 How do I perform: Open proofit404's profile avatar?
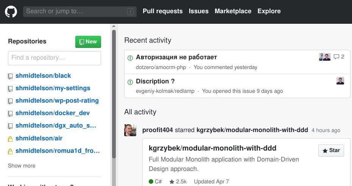pyautogui.click(x=130, y=130)
